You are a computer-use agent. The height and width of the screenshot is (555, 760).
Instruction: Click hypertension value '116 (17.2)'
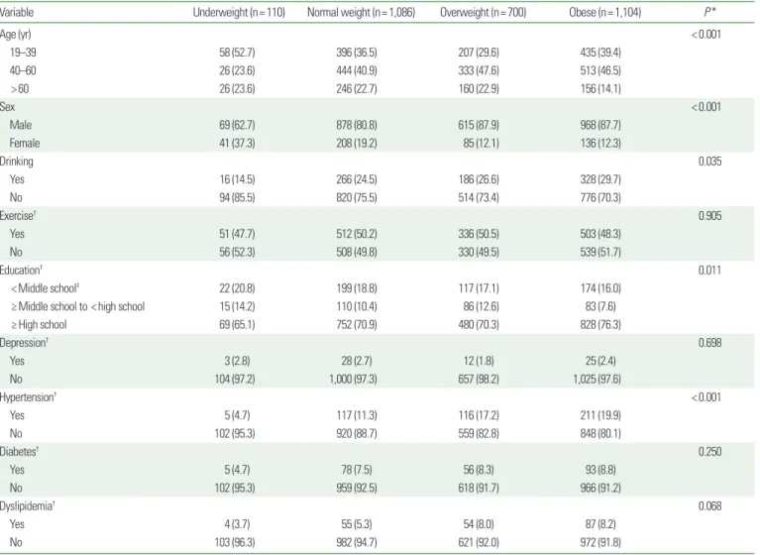tap(479, 415)
